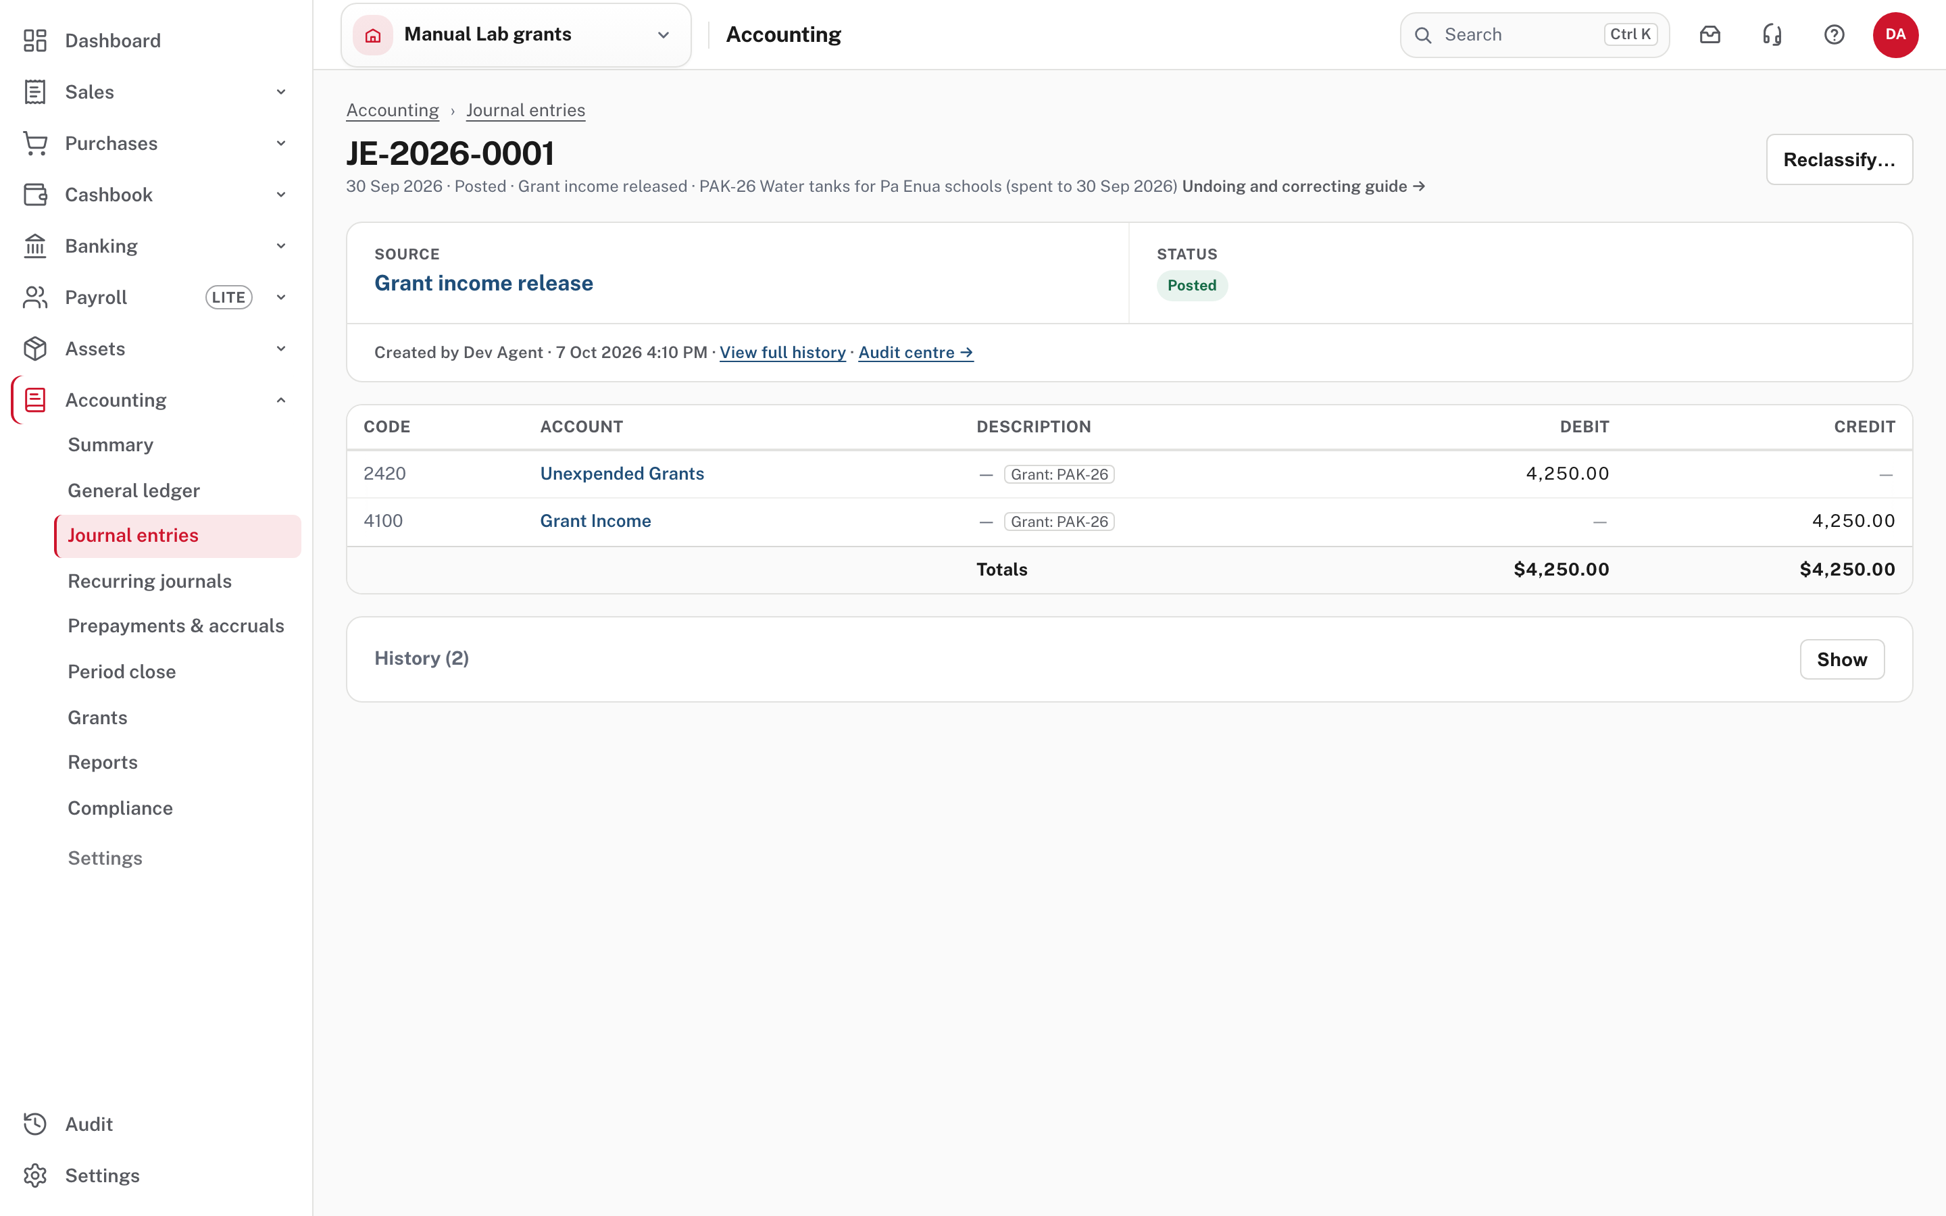Expand the Payroll menu chevron
The image size is (1946, 1216).
280,297
